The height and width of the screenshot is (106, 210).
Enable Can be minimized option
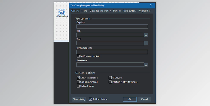78,82
